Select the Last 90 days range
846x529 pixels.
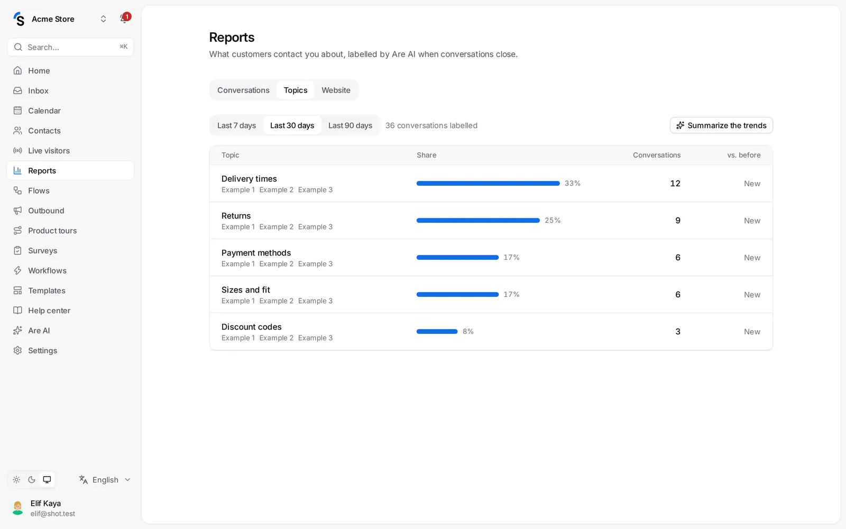(350, 125)
